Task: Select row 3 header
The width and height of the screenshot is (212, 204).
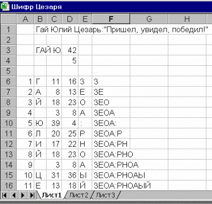Action: [9, 50]
